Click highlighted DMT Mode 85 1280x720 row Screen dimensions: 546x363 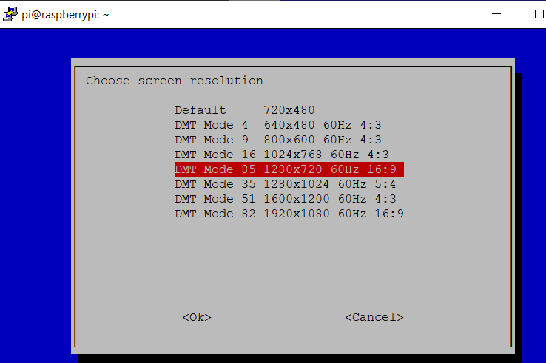[x=289, y=169]
